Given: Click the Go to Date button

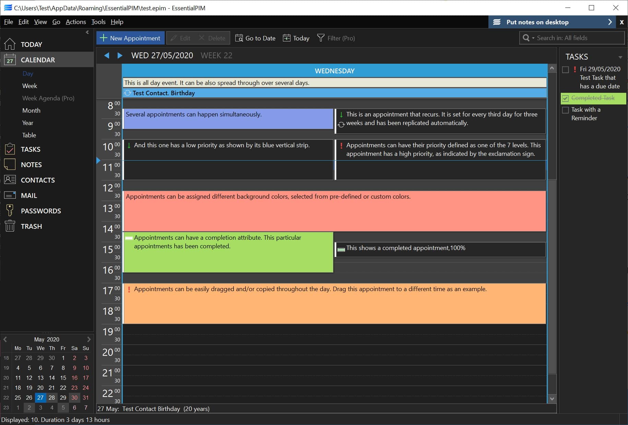Looking at the screenshot, I should click(256, 38).
